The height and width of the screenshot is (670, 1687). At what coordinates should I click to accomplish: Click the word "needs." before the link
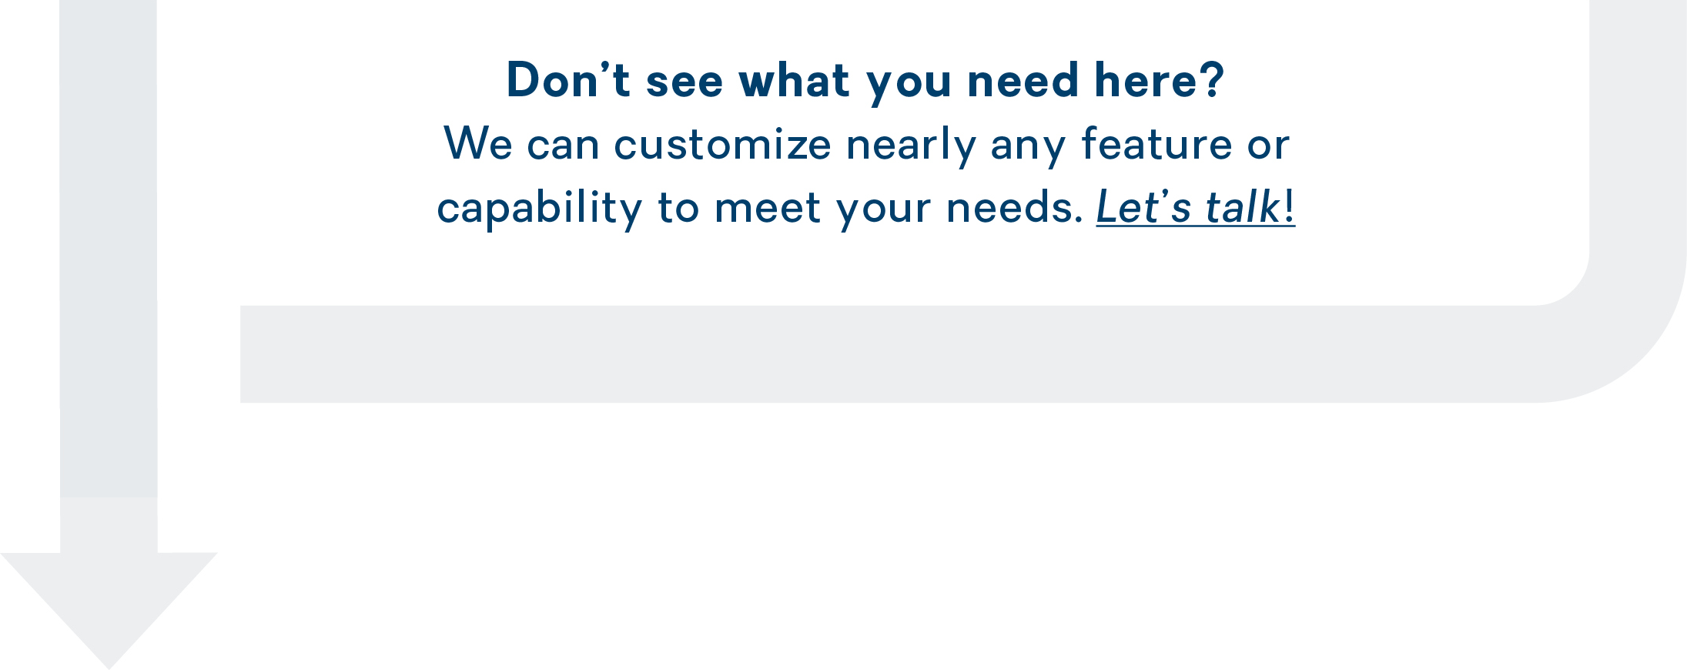tap(1014, 208)
